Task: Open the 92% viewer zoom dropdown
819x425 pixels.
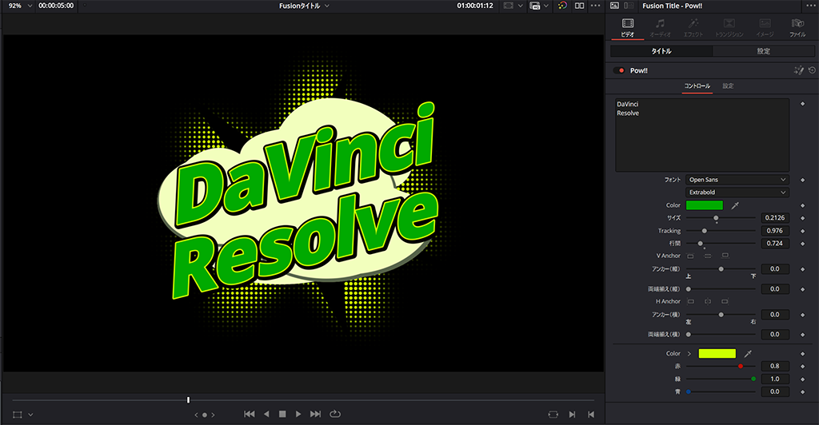Action: (30, 6)
